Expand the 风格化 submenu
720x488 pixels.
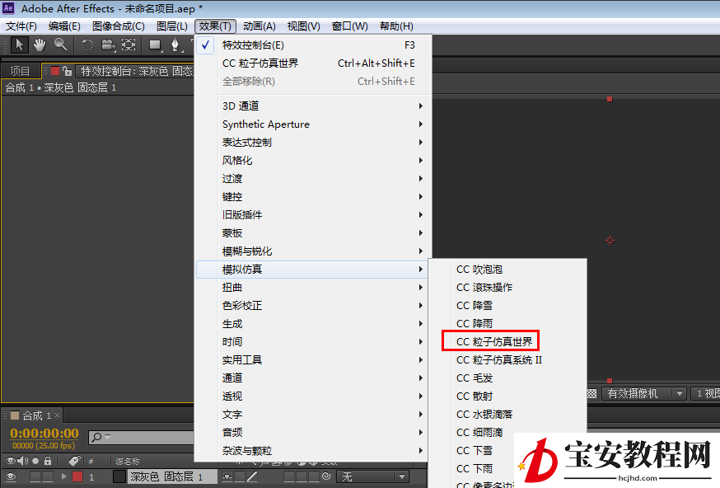pyautogui.click(x=313, y=161)
